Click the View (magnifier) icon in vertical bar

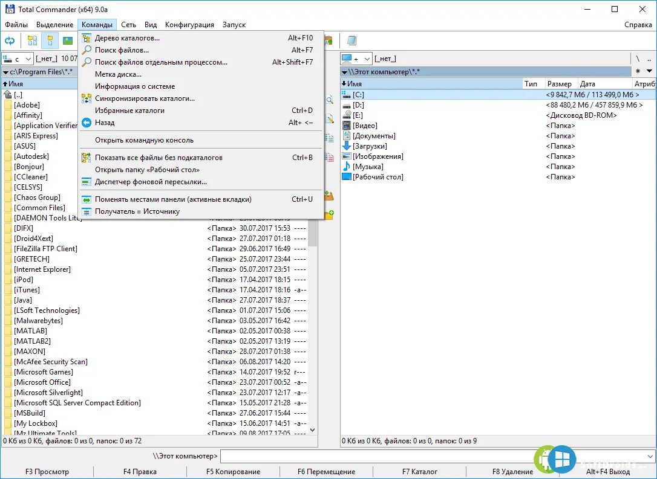[x=330, y=100]
